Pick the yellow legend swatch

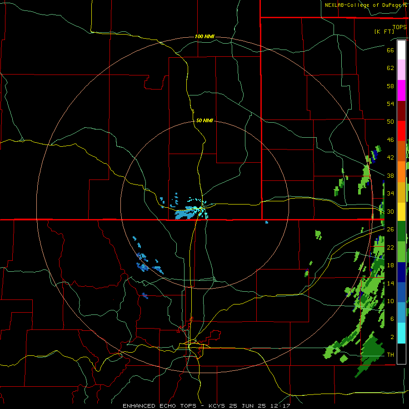[401, 211]
